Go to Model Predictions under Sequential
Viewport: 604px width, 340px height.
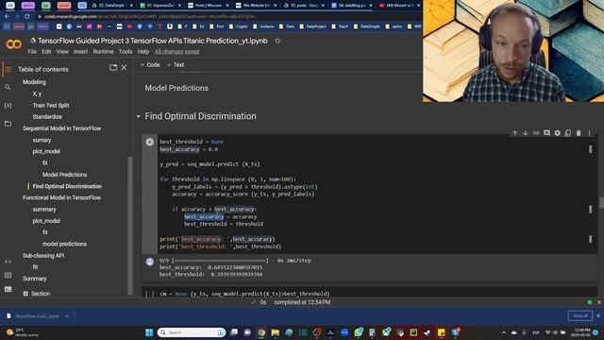(x=64, y=175)
